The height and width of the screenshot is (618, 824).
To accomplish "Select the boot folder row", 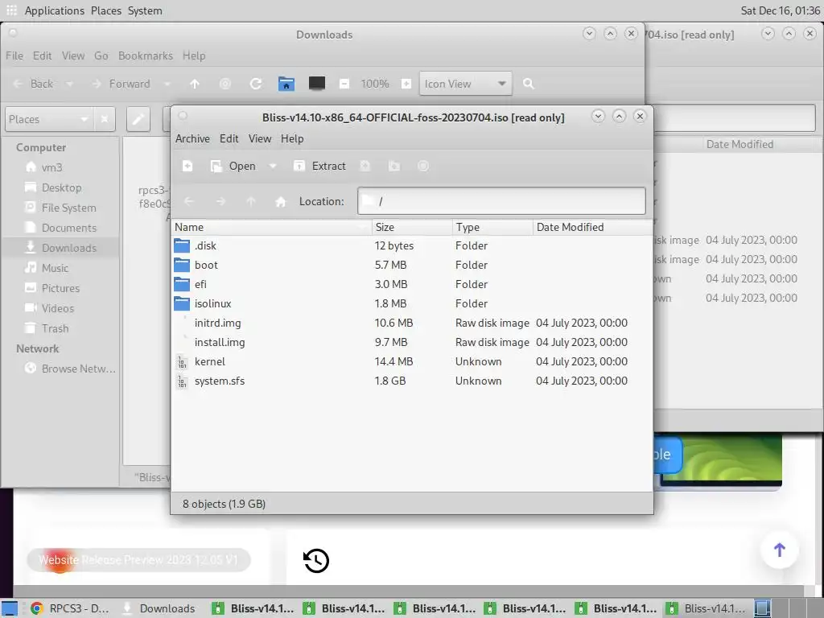I will pos(412,265).
